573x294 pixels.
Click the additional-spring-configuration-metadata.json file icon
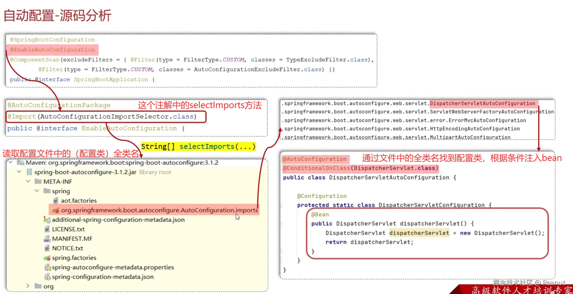tap(47, 220)
